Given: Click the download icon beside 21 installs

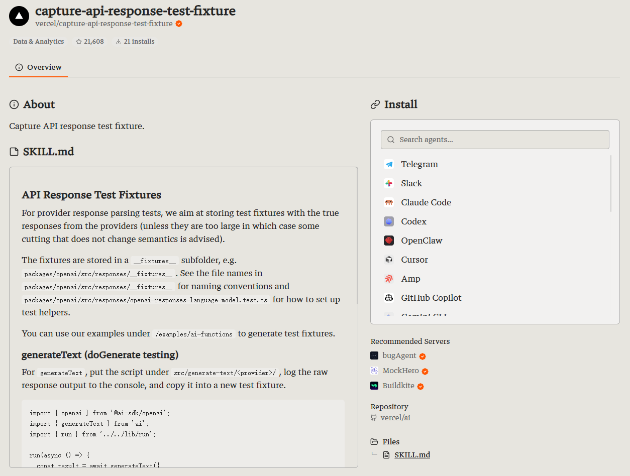Looking at the screenshot, I should 119,42.
